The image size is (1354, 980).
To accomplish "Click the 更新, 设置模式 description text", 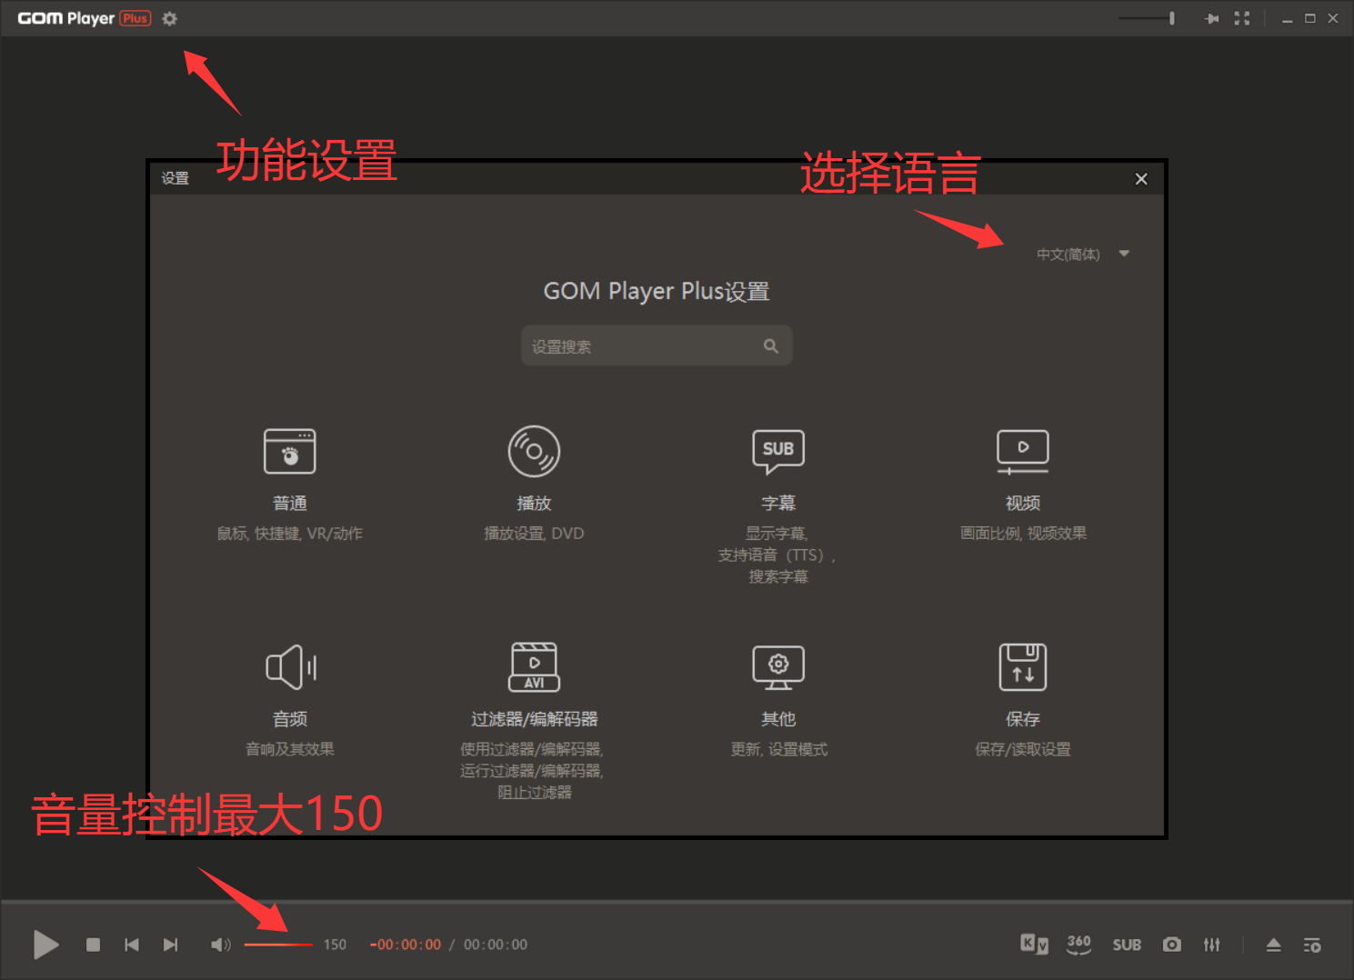I will (778, 749).
